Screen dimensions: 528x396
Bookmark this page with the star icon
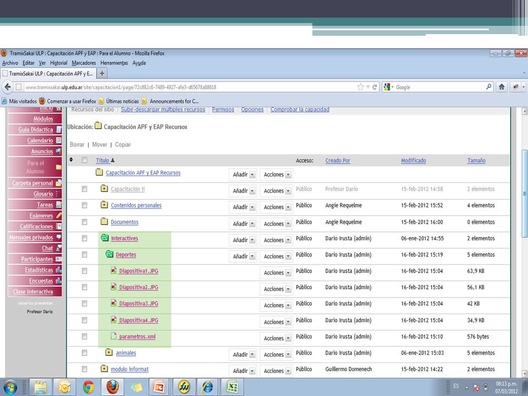[x=361, y=87]
